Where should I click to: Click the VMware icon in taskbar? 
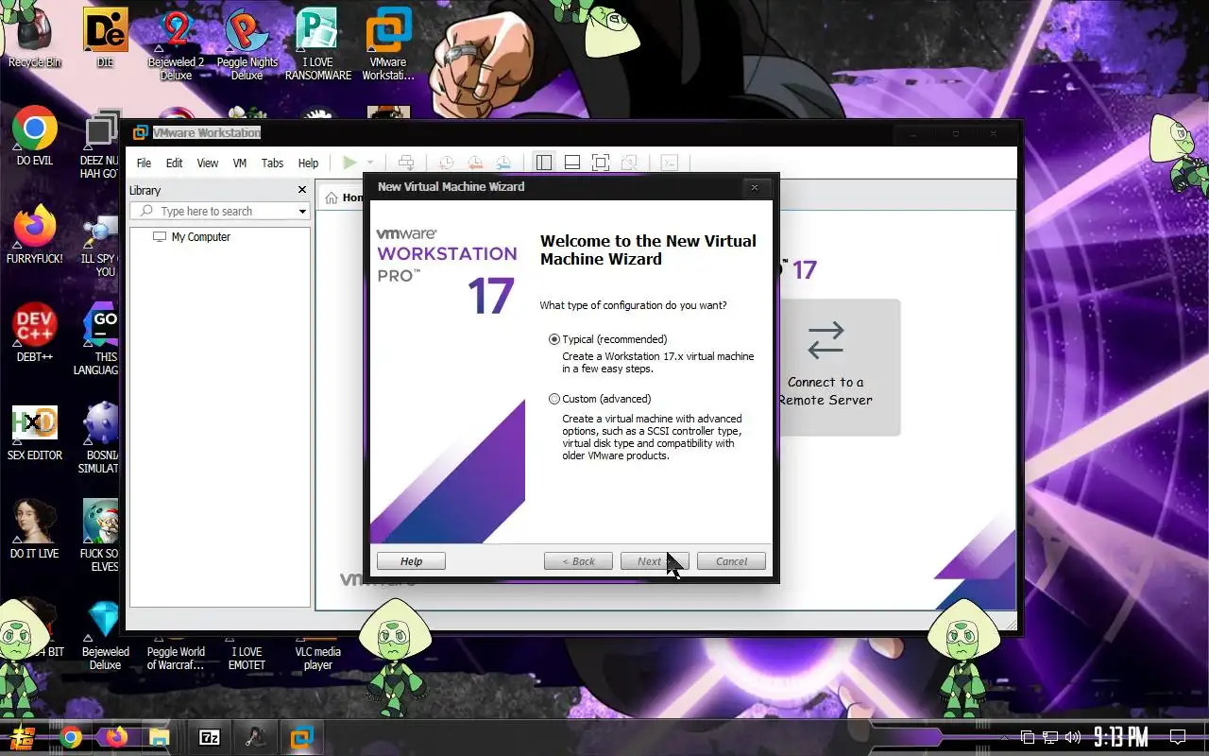[x=302, y=737]
